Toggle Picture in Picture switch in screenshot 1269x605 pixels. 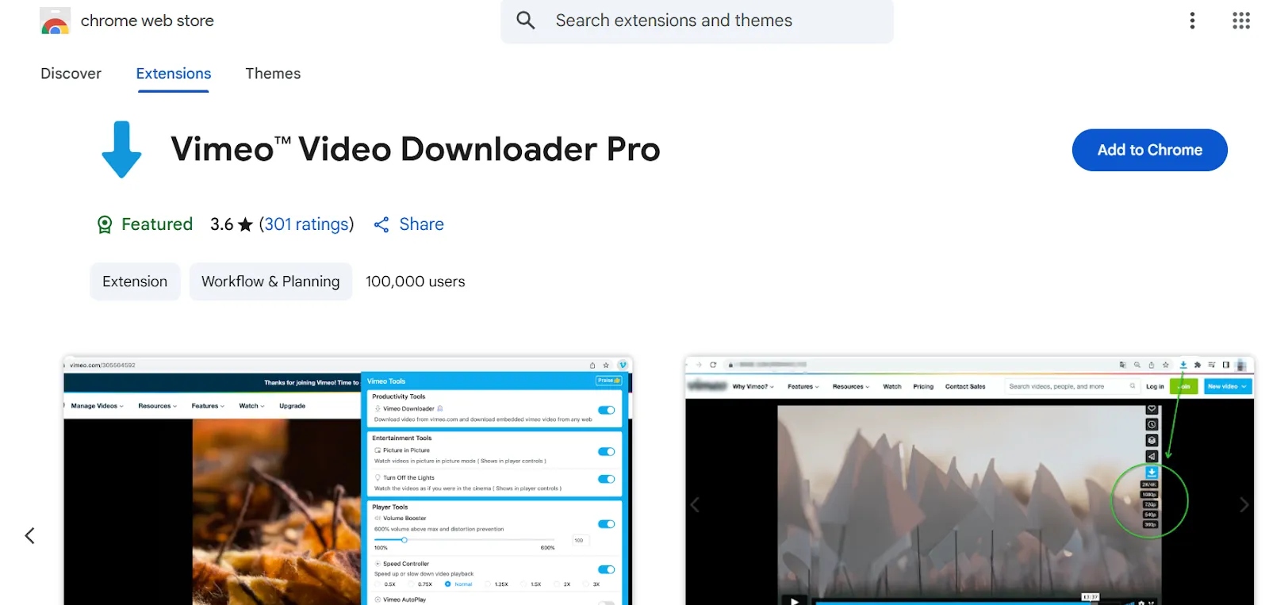click(607, 452)
